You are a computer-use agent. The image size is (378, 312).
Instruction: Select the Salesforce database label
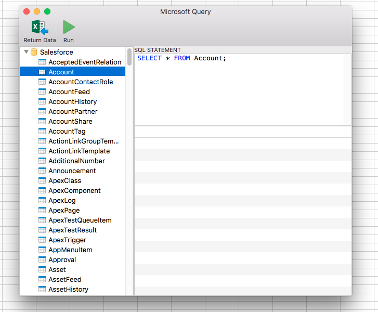56,53
